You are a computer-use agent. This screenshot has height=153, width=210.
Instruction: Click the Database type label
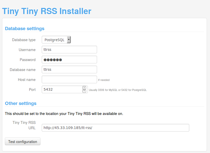(x=24, y=40)
